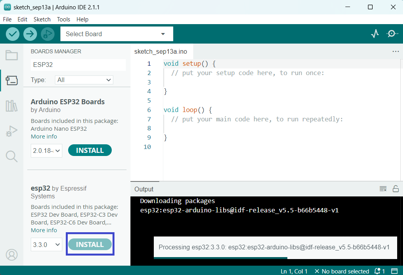Open the Serial Plotter
This screenshot has height=275, width=403.
coord(375,34)
